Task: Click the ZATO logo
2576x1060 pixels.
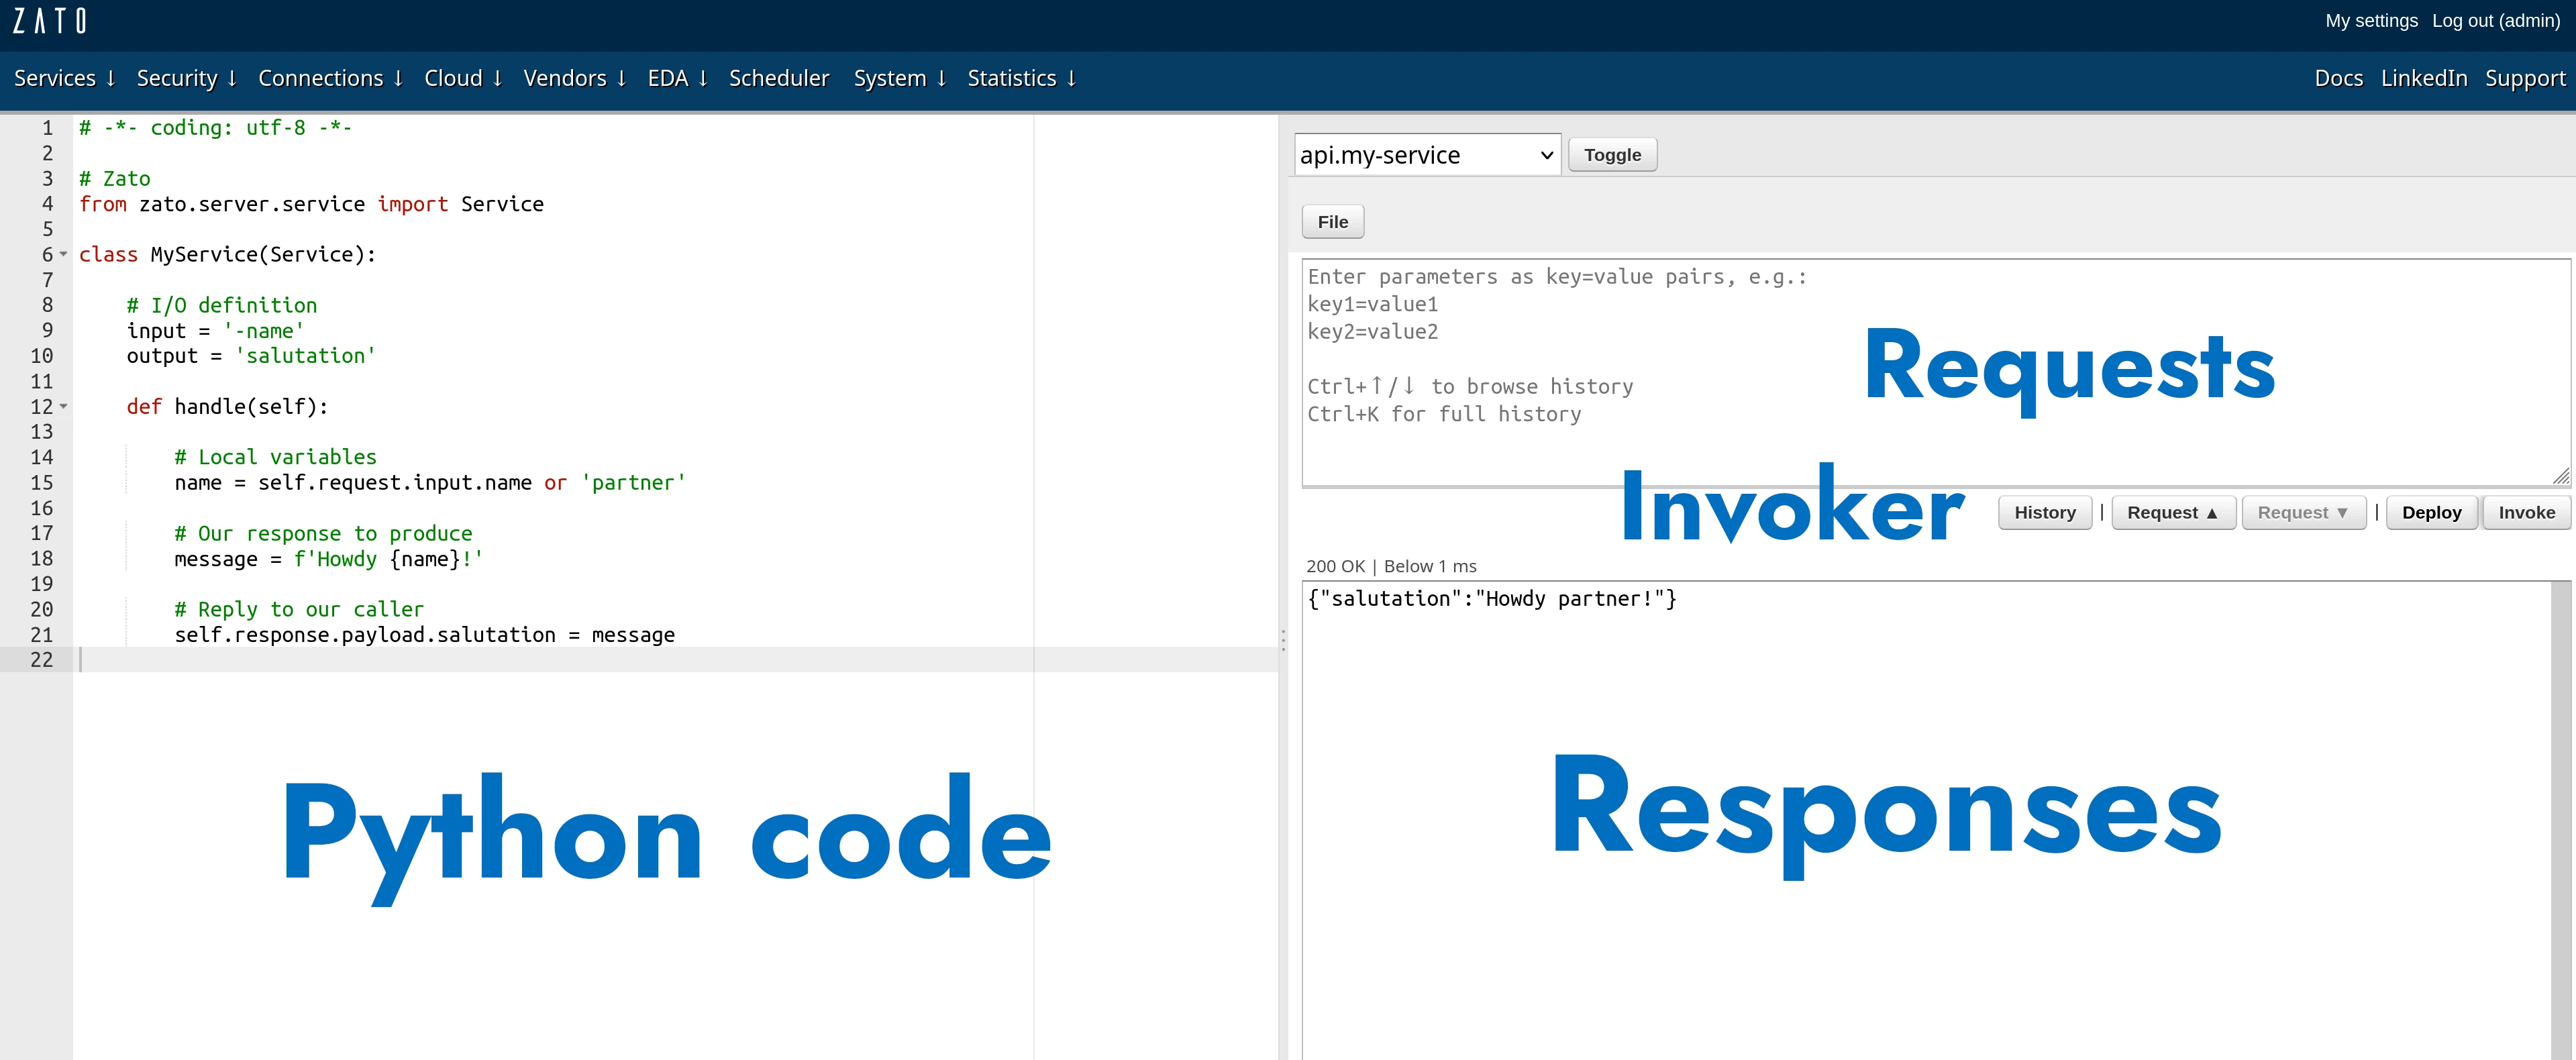Action: coord(50,21)
